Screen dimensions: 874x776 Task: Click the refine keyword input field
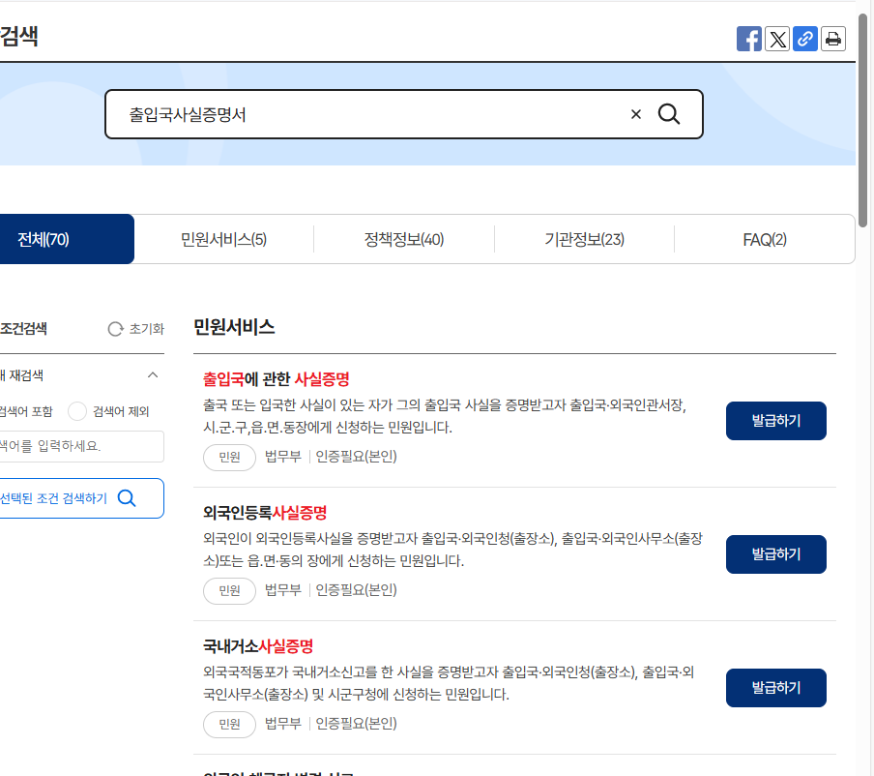(x=77, y=446)
